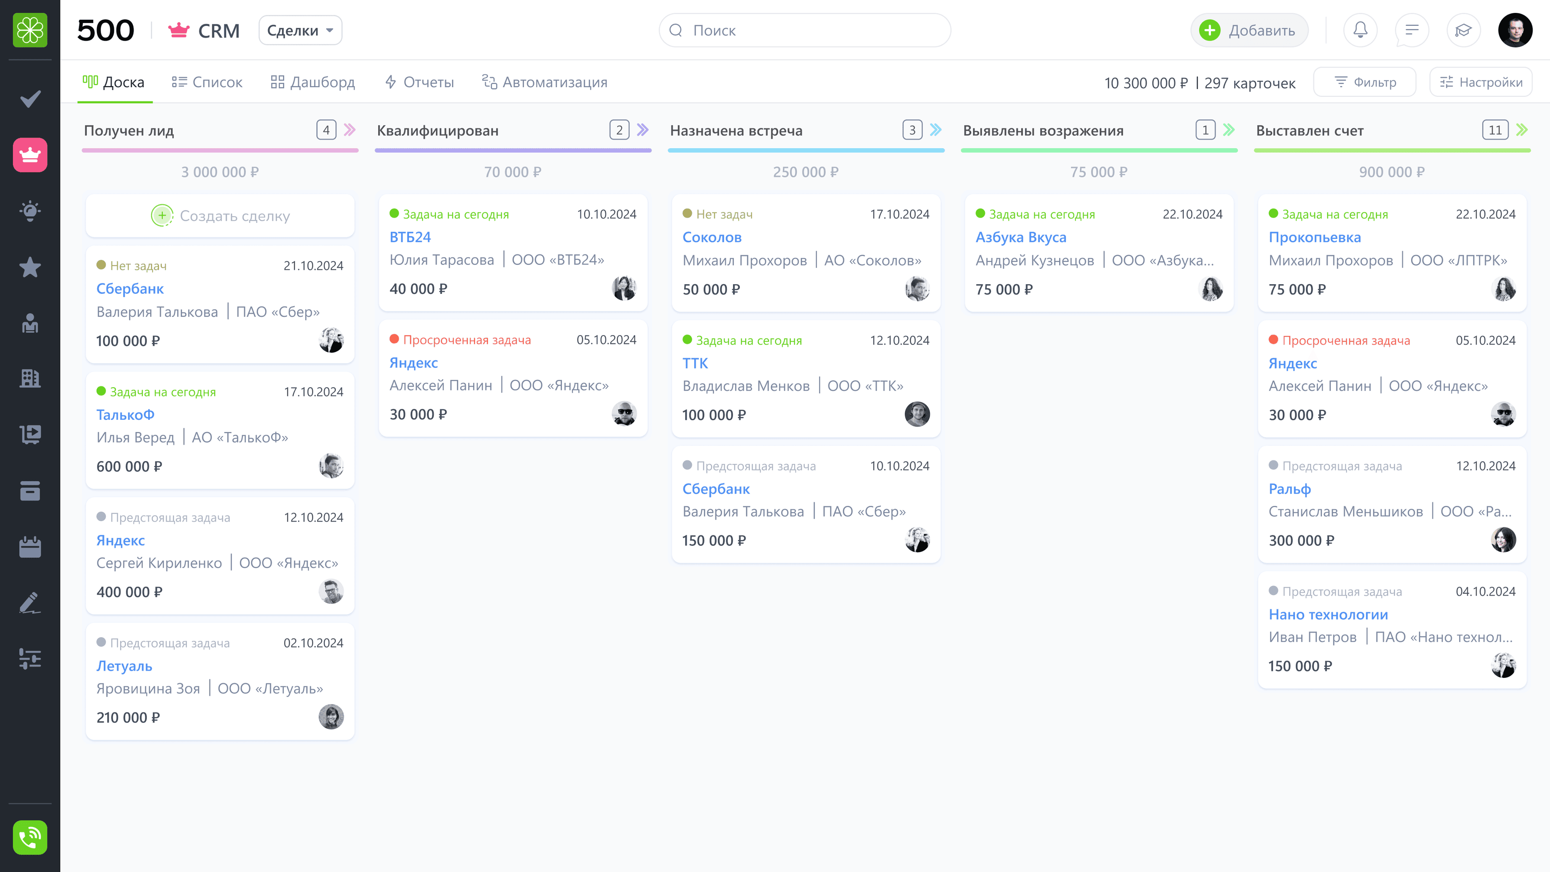The image size is (1550, 872).
Task: Click Задача на сегодня status on ТТК card
Action: (x=742, y=340)
